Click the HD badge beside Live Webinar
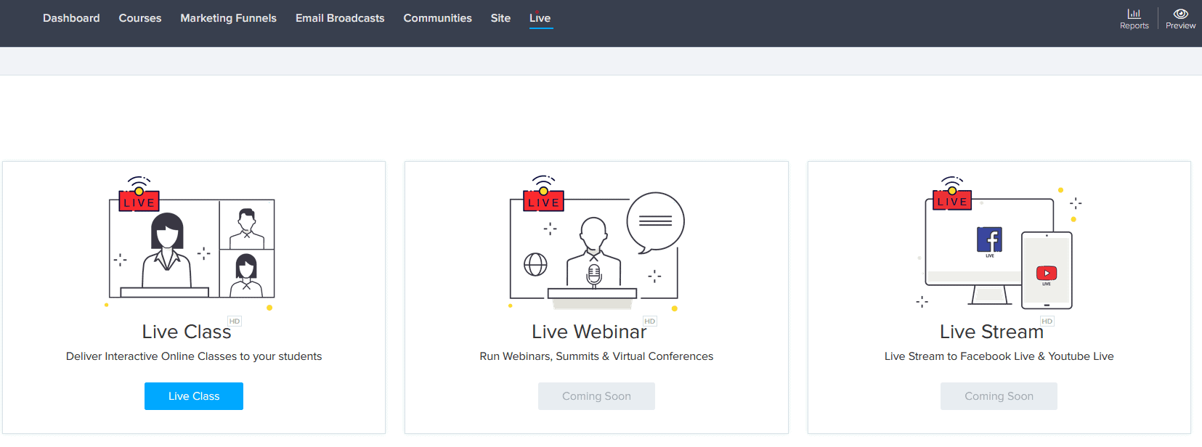This screenshot has height=447, width=1202. (x=649, y=321)
